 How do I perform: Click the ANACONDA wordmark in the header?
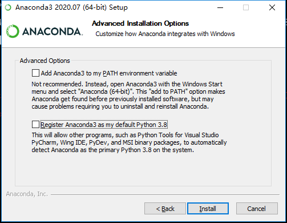(x=52, y=31)
